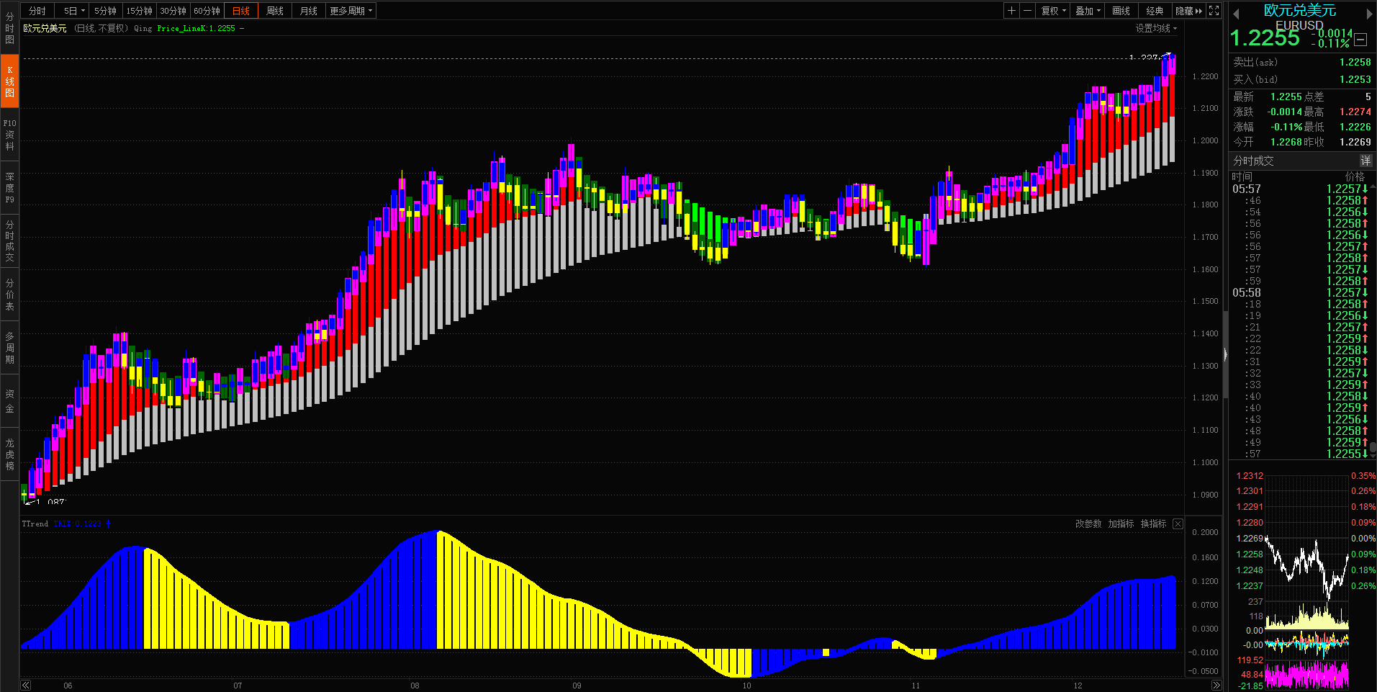1377x692 pixels.
Task: Click the tick list vertical scrollbar
Action: click(1373, 317)
